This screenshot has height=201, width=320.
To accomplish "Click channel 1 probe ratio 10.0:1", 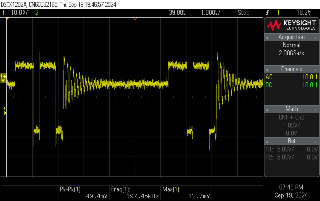I will point(310,77).
